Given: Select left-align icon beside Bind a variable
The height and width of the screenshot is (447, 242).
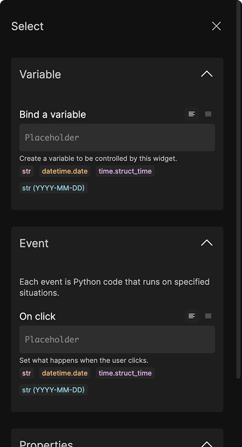Looking at the screenshot, I should tap(192, 114).
